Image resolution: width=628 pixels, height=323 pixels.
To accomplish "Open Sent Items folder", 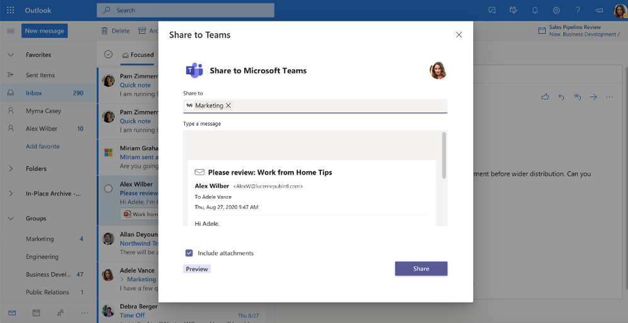I will coord(40,75).
